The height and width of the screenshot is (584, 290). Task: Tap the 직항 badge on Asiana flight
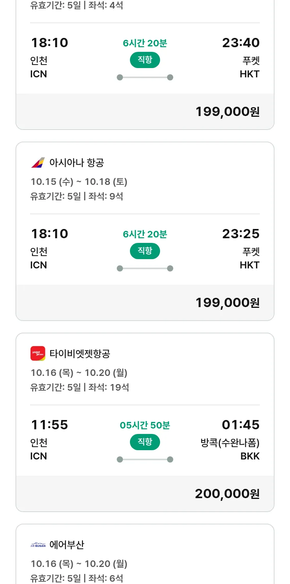pyautogui.click(x=145, y=251)
